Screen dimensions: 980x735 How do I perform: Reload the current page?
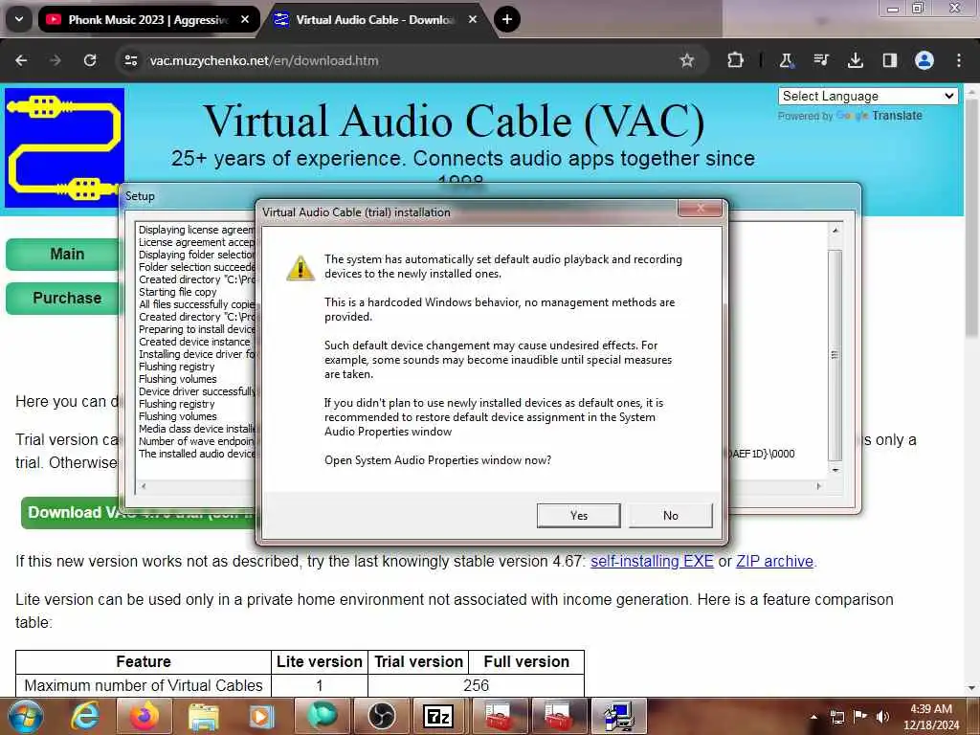(90, 60)
